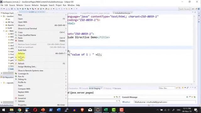Screen dimensions: 201x113
Task: Click the red Delete X icon
Action: click(x=16, y=41)
